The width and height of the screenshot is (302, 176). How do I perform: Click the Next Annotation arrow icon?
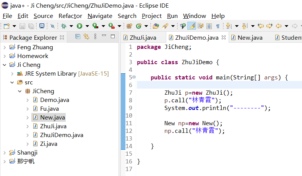(229, 26)
